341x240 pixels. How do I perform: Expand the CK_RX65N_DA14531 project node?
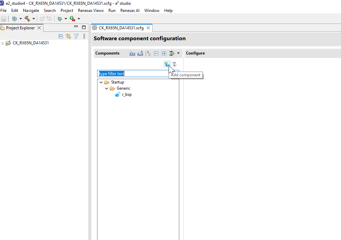pyautogui.click(x=2, y=43)
